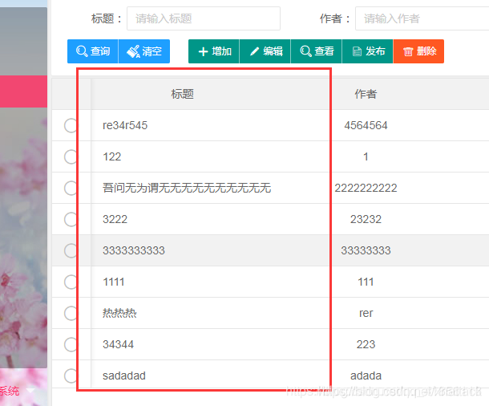Select radio button for row 3222

click(71, 219)
